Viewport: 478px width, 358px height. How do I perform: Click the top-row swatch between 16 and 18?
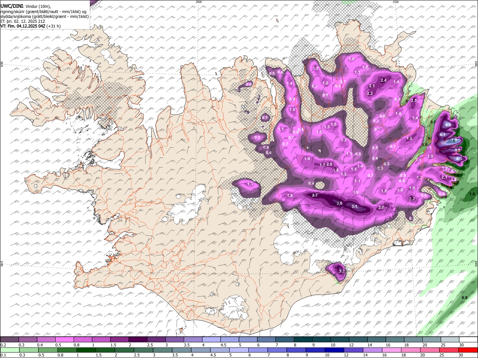point(395,340)
